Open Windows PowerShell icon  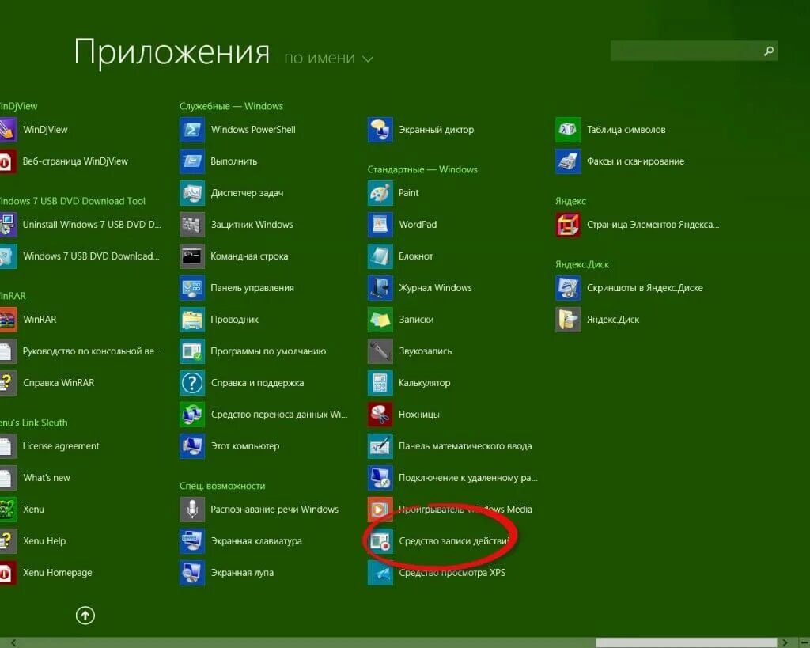pos(192,130)
